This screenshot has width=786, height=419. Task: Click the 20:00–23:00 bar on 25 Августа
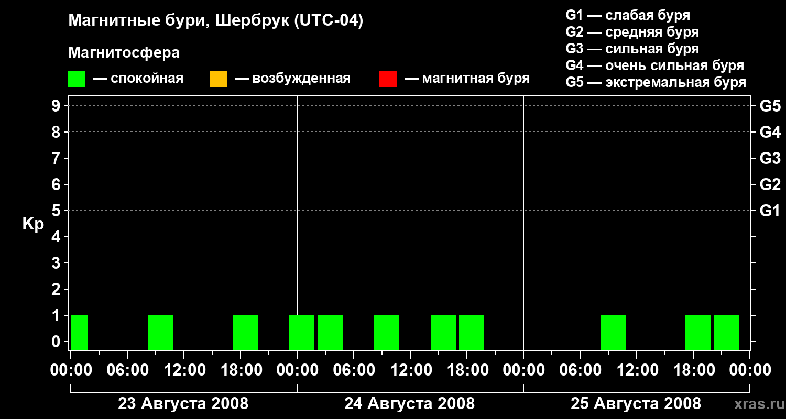pos(726,332)
